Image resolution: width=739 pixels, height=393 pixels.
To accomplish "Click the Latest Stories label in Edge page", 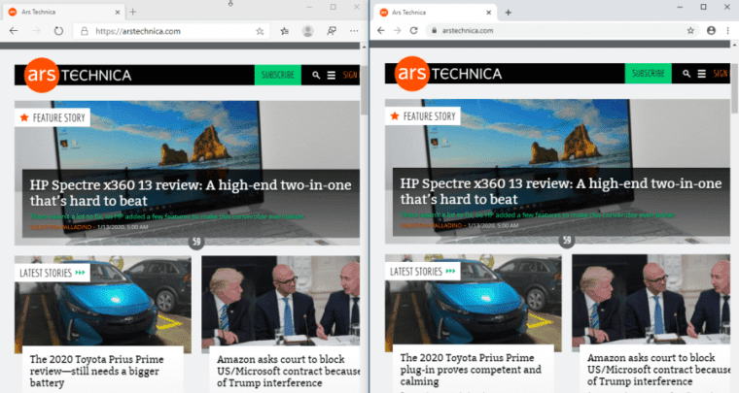I will pos(53,273).
